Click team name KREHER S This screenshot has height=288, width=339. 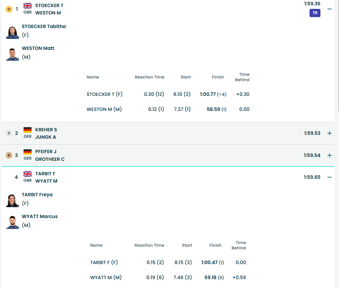46,130
